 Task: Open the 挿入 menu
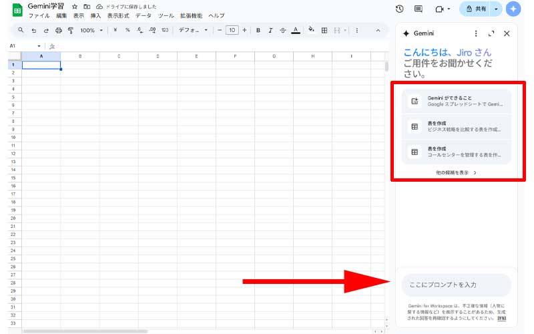(x=95, y=15)
